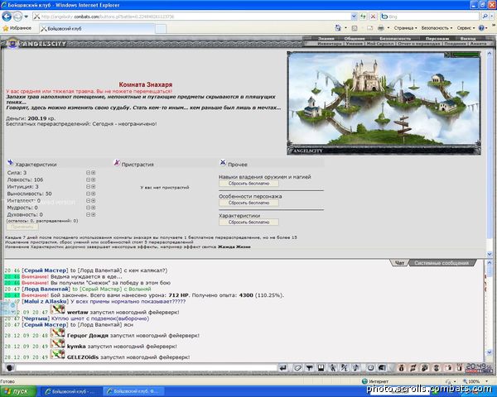497x397 pixels.
Task: Decrease Выносливость with its minus button
Action: [89, 194]
